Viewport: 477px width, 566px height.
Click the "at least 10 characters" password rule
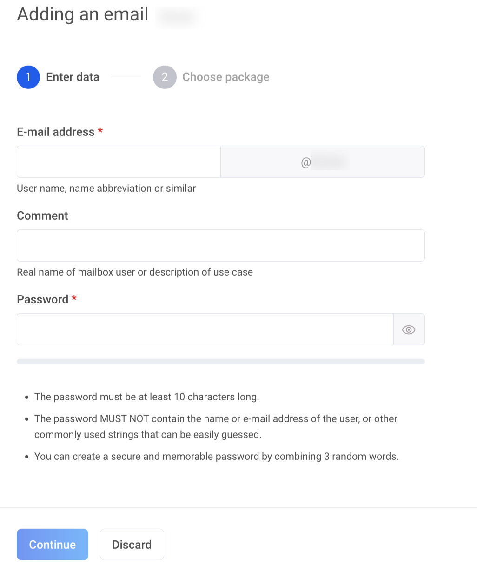tap(146, 397)
